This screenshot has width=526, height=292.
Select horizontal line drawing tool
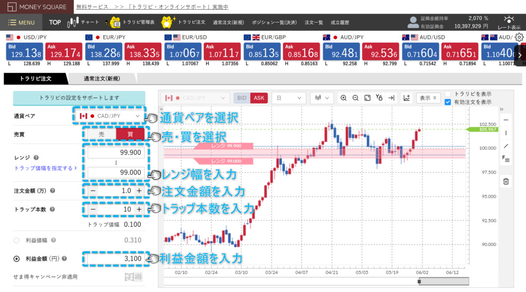point(506,120)
